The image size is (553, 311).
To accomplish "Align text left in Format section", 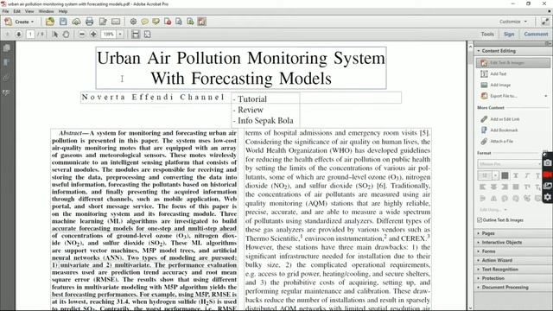I will (x=482, y=187).
